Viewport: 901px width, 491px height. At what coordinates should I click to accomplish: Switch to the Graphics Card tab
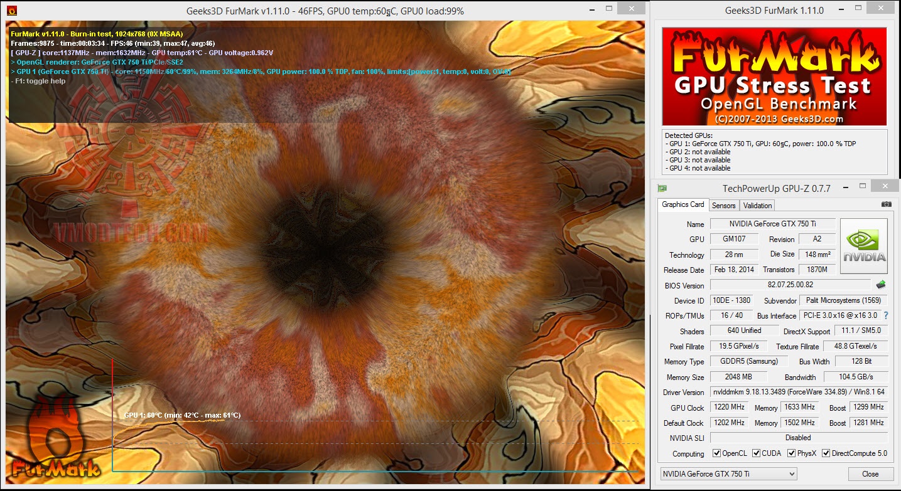(683, 204)
